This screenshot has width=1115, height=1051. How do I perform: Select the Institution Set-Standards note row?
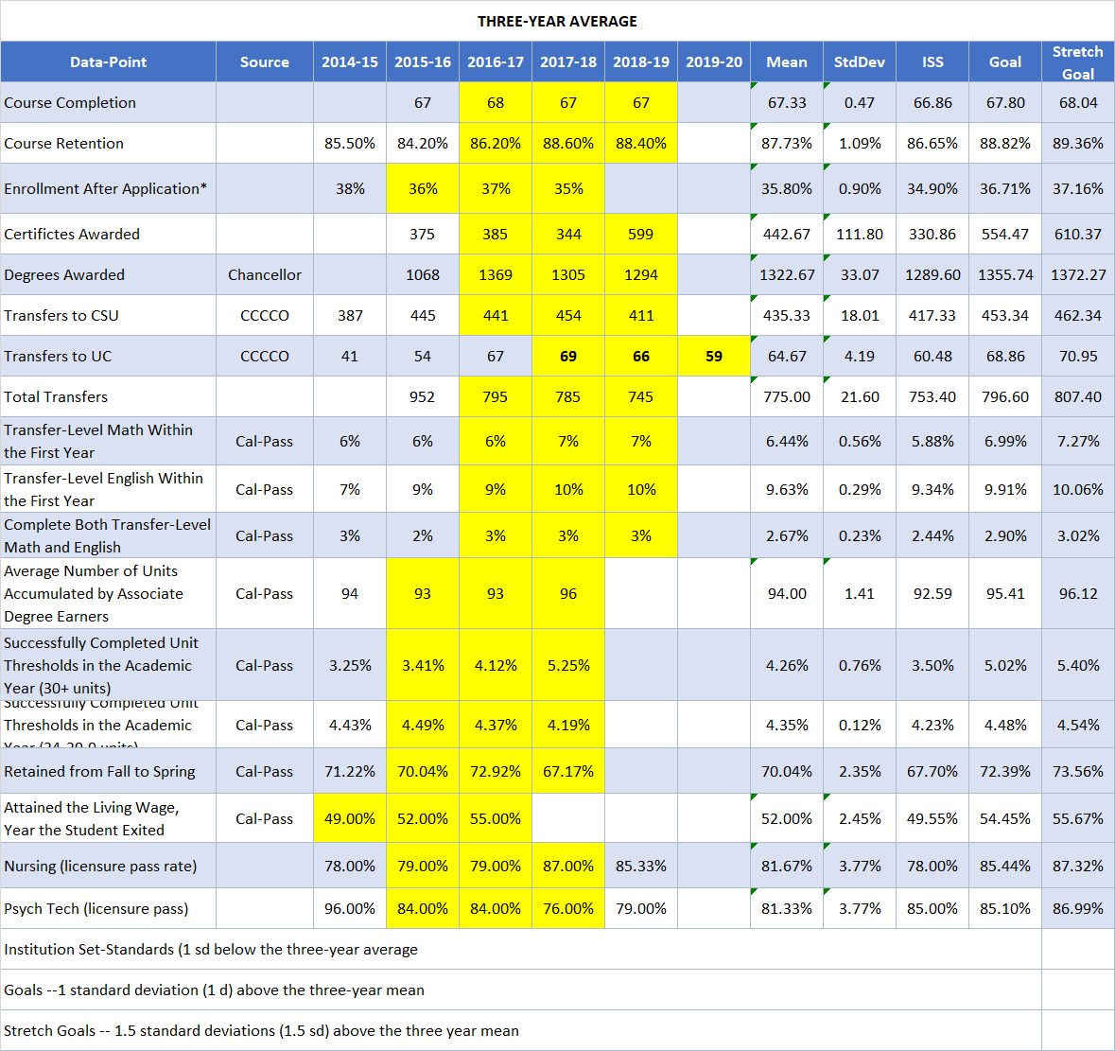point(211,950)
